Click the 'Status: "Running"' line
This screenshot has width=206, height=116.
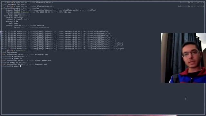(14, 18)
